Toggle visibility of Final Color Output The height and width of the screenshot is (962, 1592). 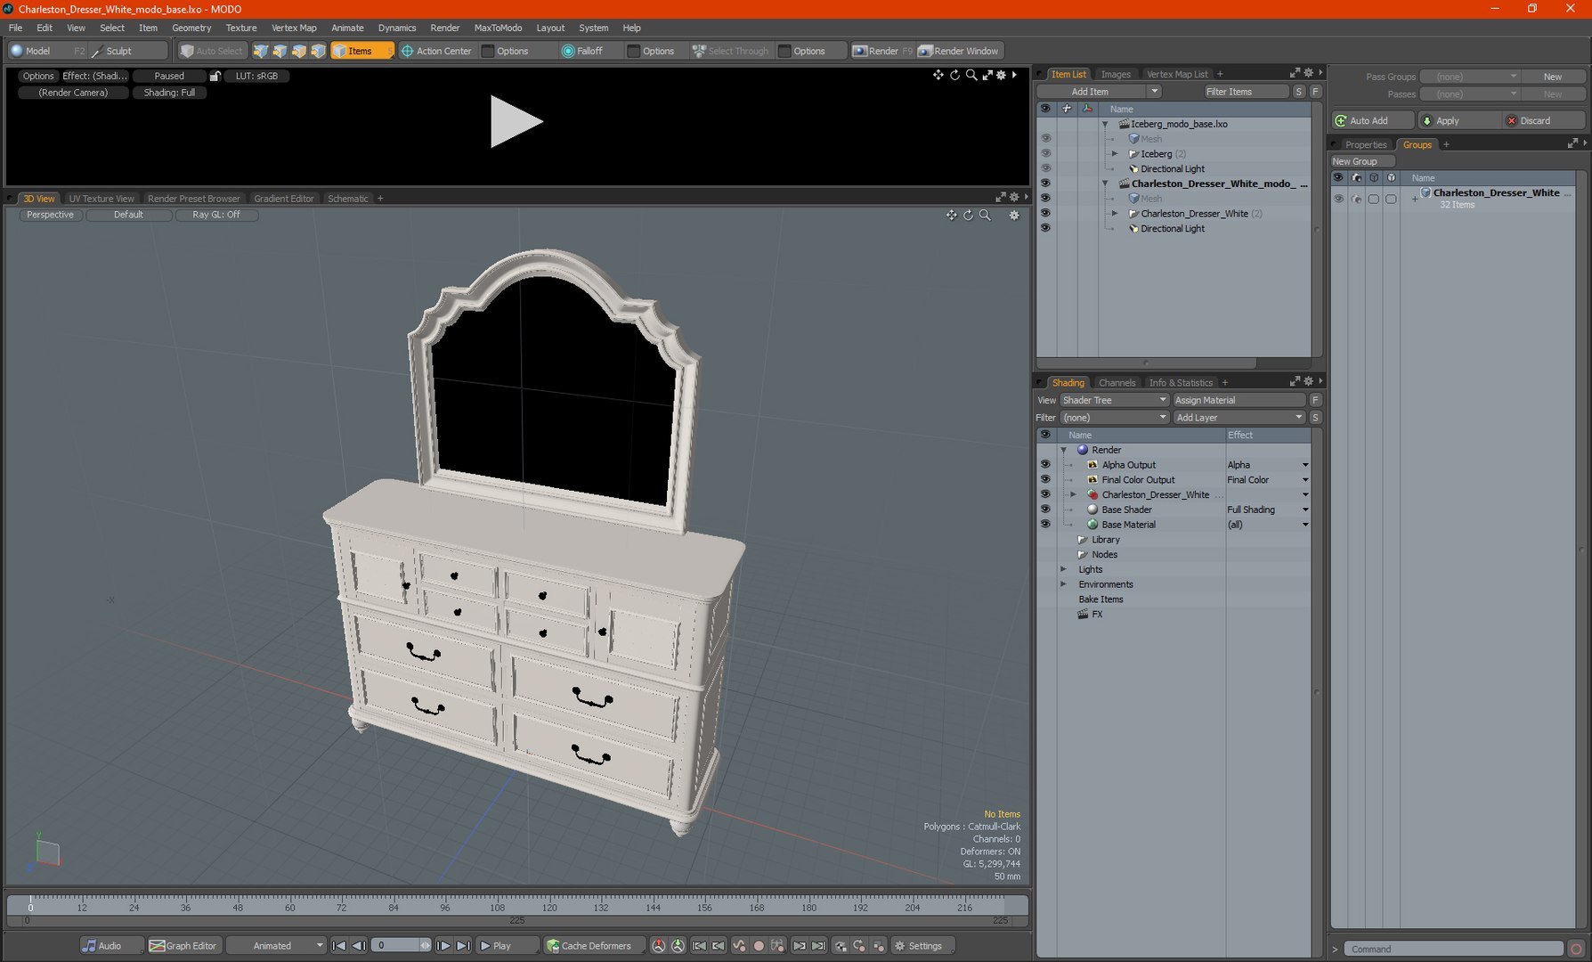1045,479
